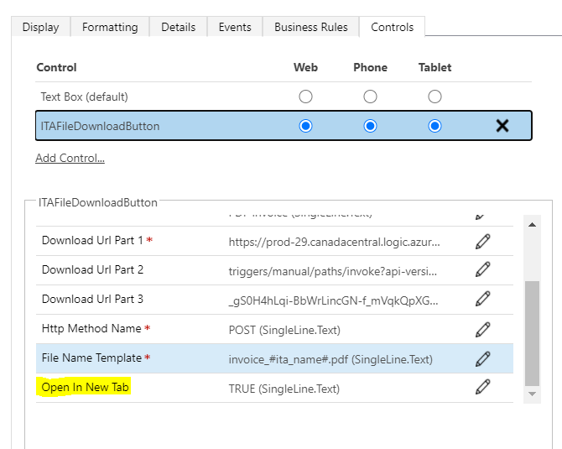This screenshot has height=449, width=562.
Task: Click the properties list scrollbar thumb
Action: pyautogui.click(x=532, y=333)
